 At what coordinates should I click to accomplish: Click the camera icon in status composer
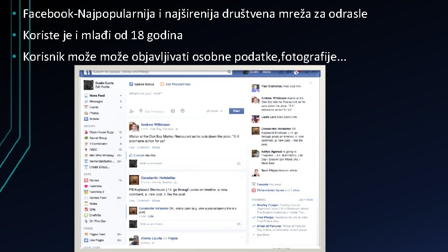(x=173, y=111)
